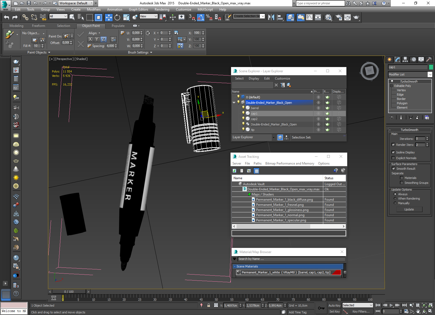This screenshot has height=315, width=435.
Task: Open the Create command panel tab
Action: coord(390,59)
